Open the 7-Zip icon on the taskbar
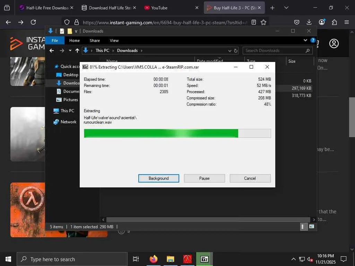Screen dimensions: 355x266 click(205, 259)
